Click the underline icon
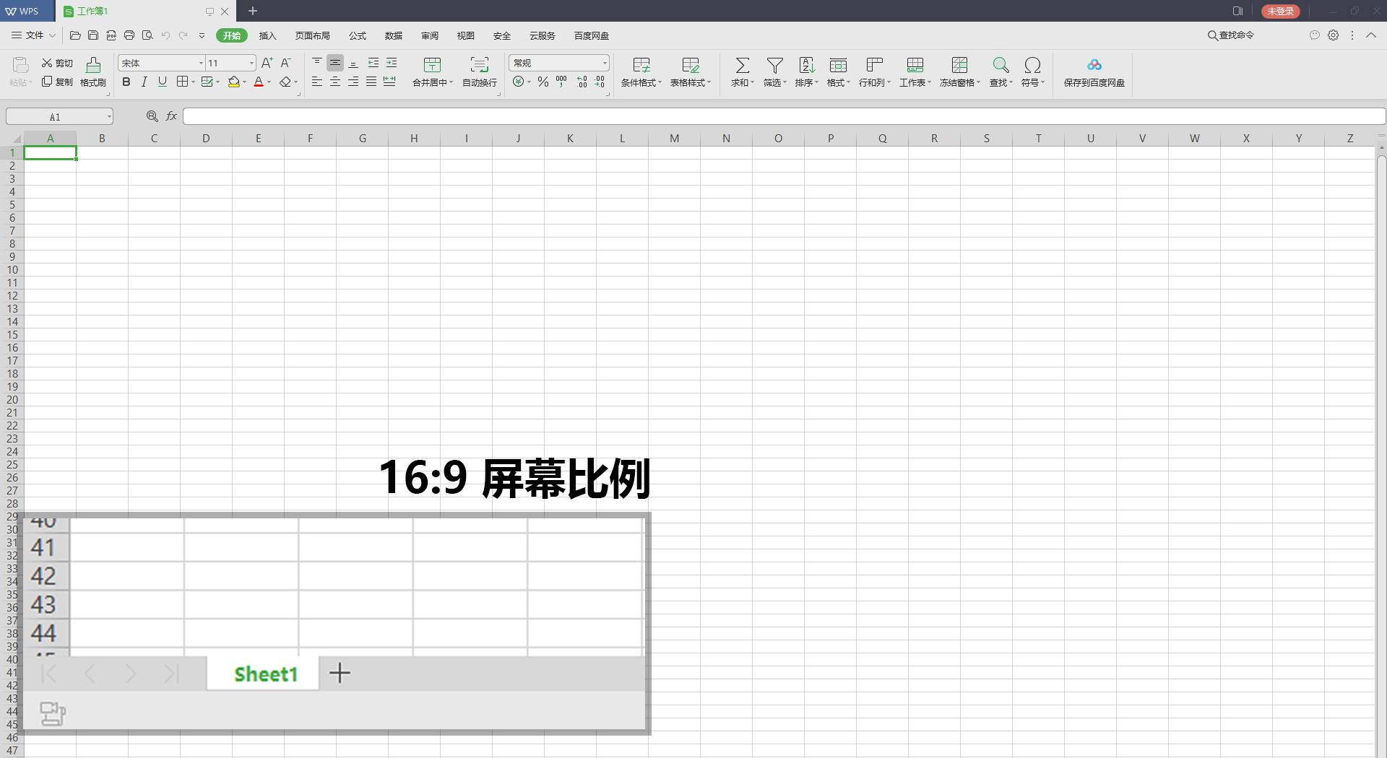The image size is (1387, 758). click(x=162, y=82)
